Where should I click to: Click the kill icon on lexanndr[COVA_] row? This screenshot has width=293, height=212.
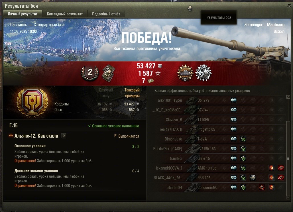pyautogui.click(x=281, y=168)
